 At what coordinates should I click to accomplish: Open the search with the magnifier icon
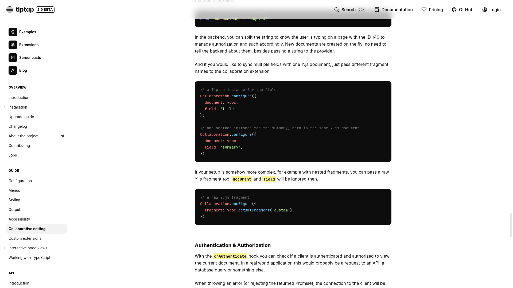point(337,10)
